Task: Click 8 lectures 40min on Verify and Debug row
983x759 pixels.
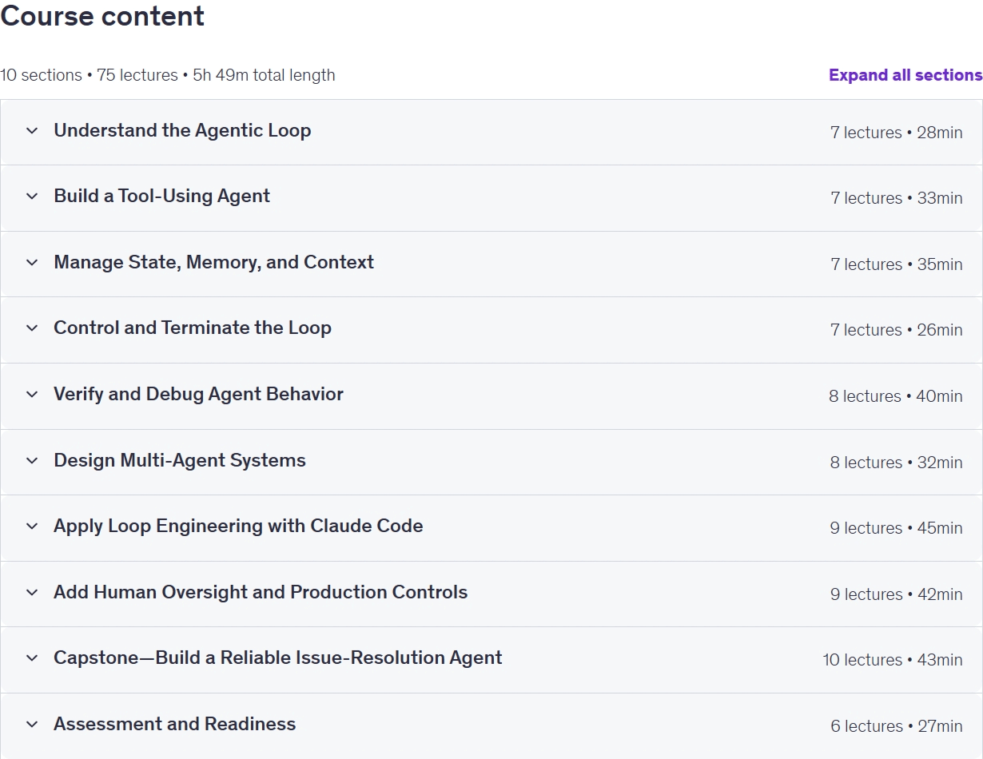Action: tap(895, 396)
